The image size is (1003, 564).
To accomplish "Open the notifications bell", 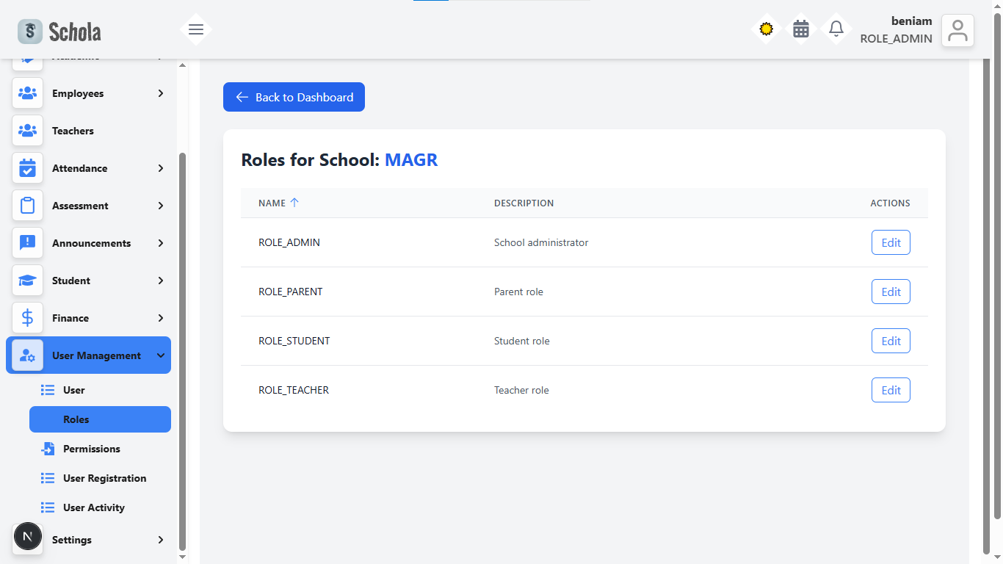I will 836,29.
